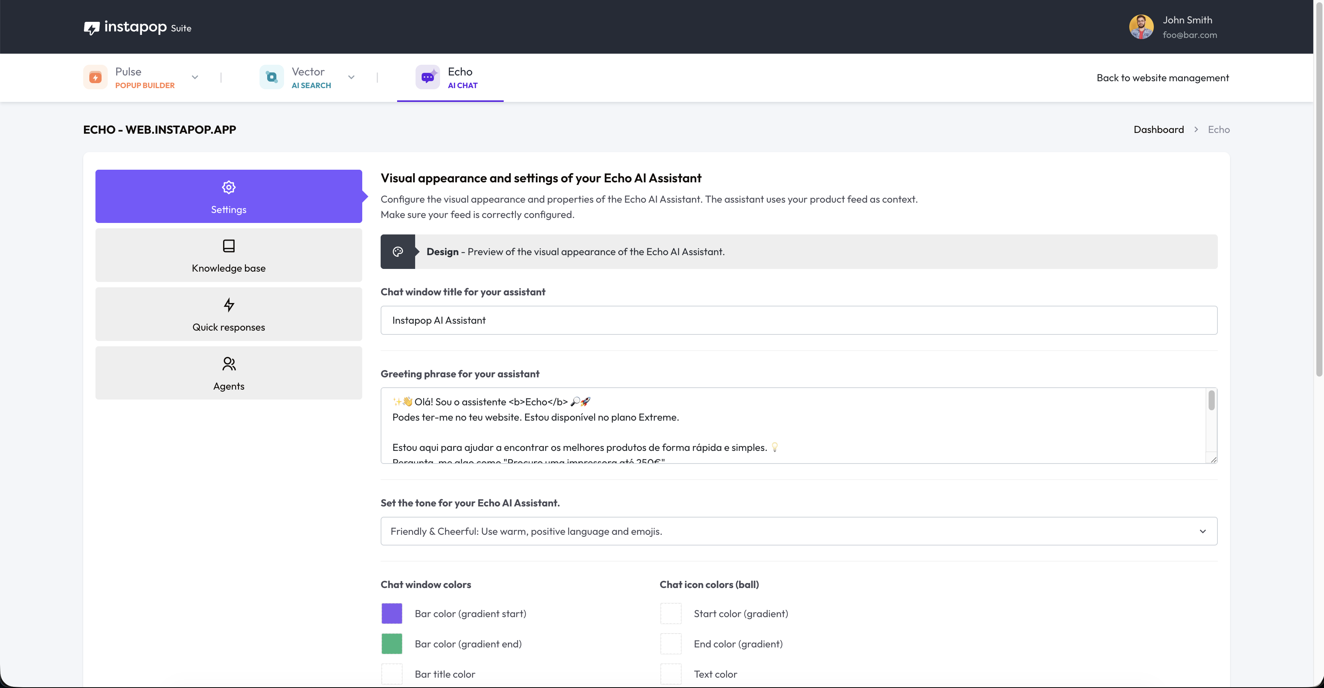Click the Vector AI search icon

(x=271, y=77)
